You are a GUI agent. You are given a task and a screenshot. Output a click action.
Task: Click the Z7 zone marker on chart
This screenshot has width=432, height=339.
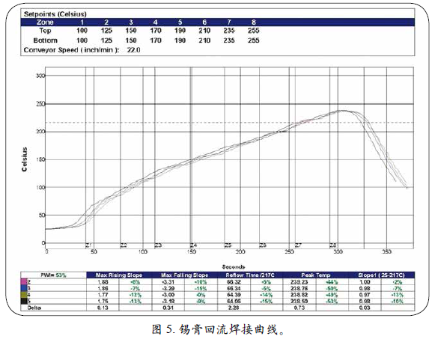[x=298, y=245]
